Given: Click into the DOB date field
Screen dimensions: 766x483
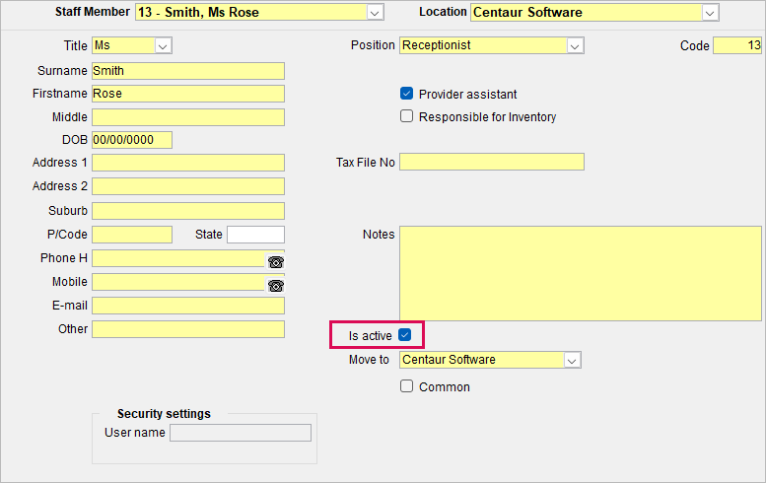Looking at the screenshot, I should [132, 140].
